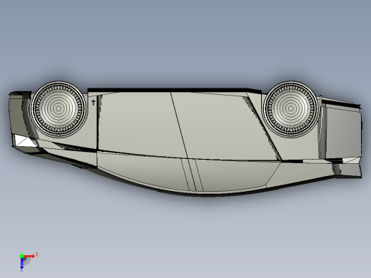
Task: Click the red X axis arrow
Action: point(29,256)
